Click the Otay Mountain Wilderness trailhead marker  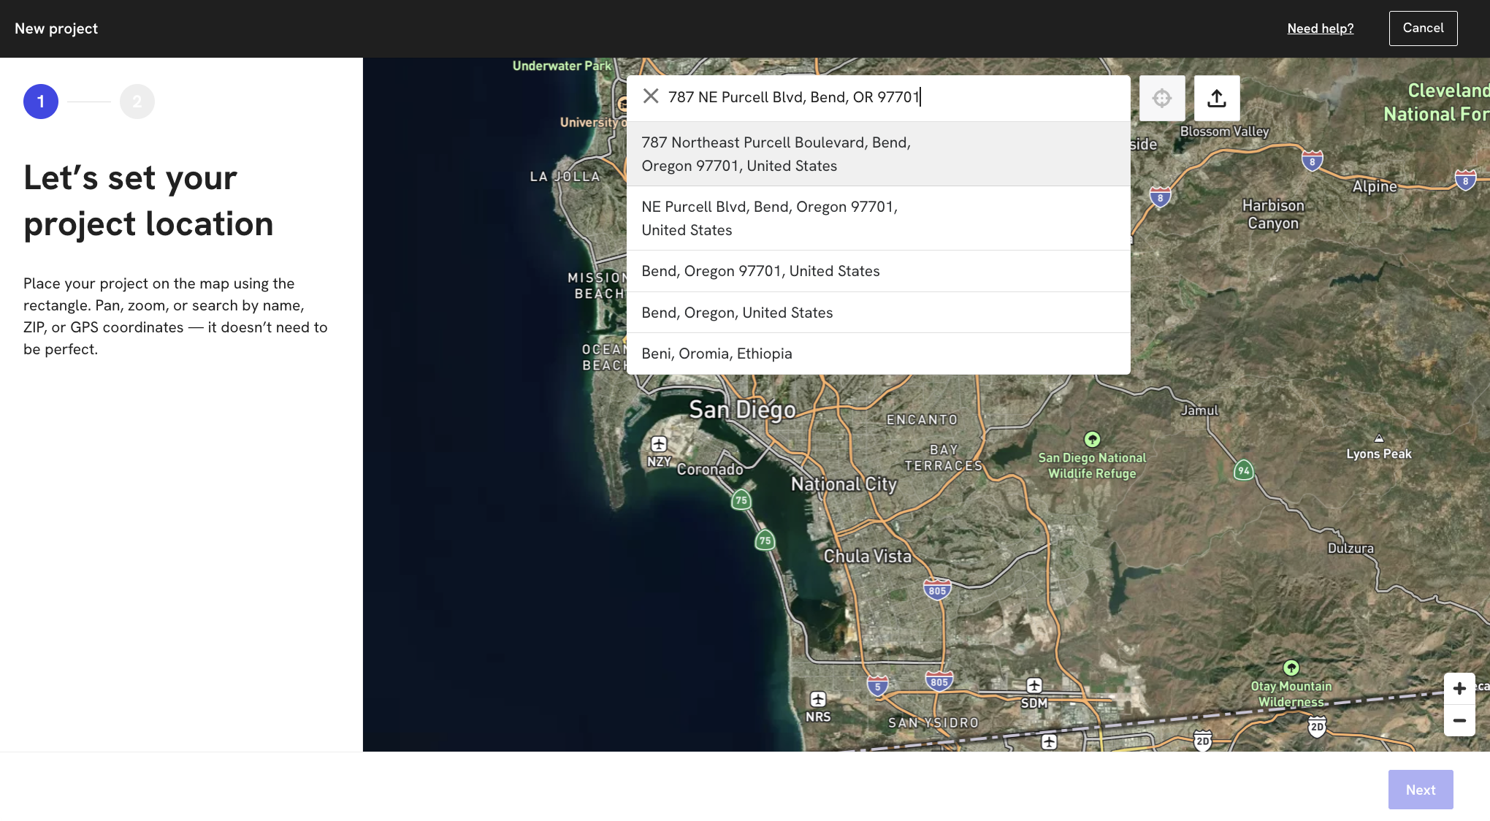pos(1291,669)
